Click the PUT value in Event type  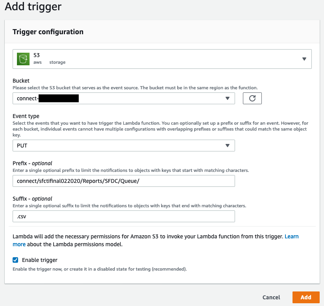22,146
